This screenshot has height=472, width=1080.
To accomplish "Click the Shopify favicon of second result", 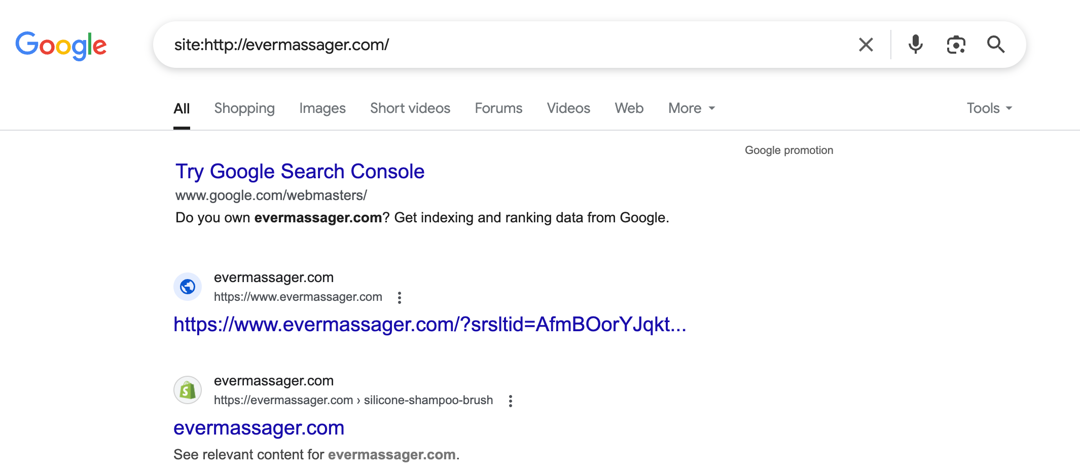I will 188,390.
